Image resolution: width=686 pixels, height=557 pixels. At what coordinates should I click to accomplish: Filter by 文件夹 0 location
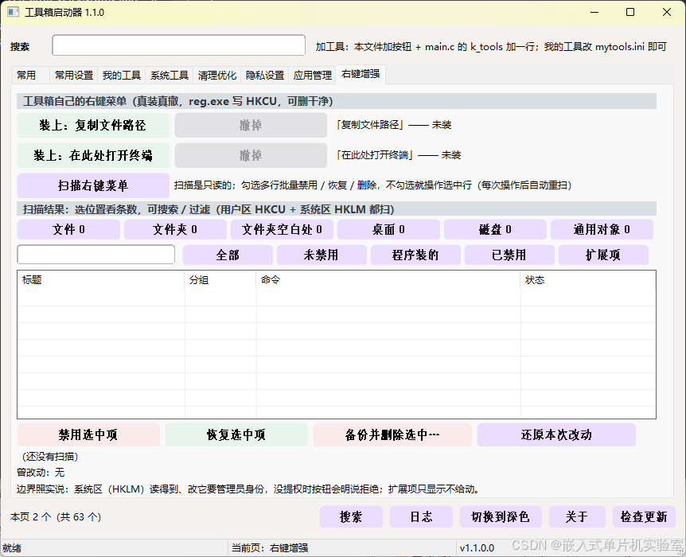[175, 229]
